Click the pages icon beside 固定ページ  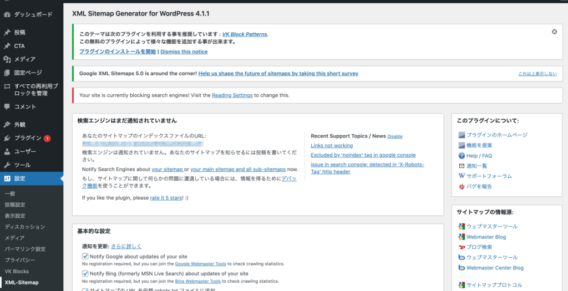pos(7,73)
